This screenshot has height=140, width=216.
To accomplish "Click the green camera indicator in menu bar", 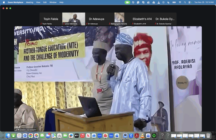I will (127, 2).
